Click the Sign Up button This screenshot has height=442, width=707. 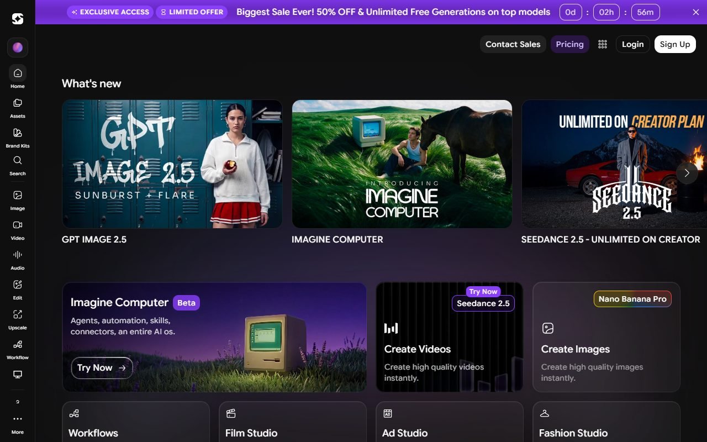(675, 44)
